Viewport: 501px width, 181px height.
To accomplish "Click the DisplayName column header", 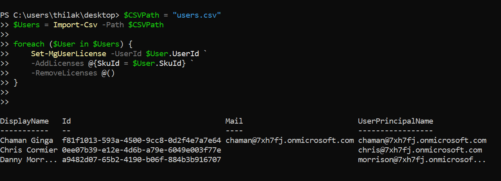I will tap(24, 121).
